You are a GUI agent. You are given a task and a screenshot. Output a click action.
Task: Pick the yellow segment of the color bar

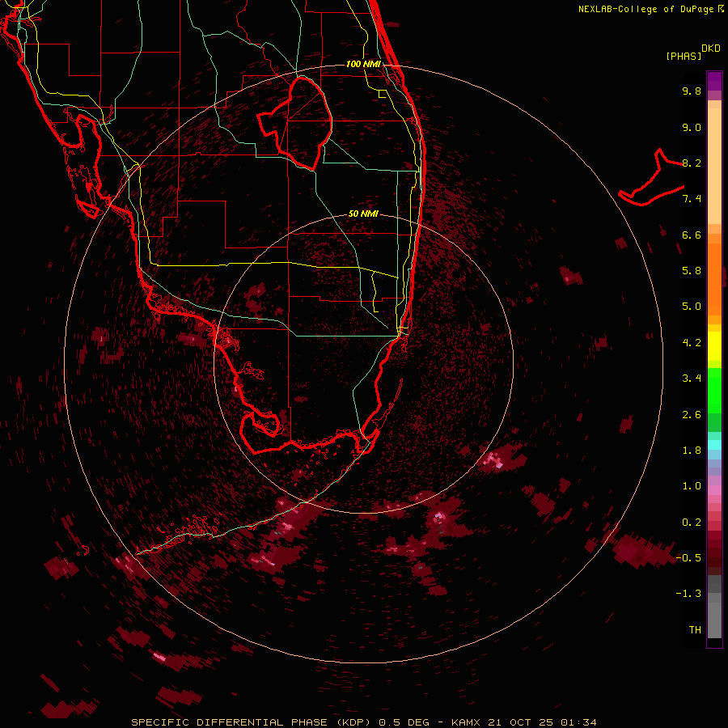714,346
